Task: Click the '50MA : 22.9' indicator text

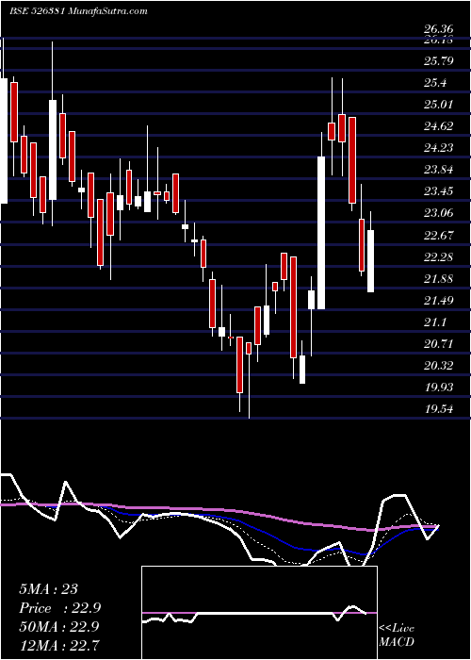Action: click(58, 627)
